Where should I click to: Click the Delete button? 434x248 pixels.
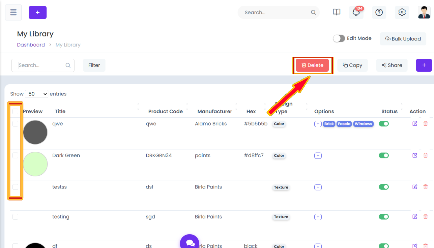click(x=312, y=65)
